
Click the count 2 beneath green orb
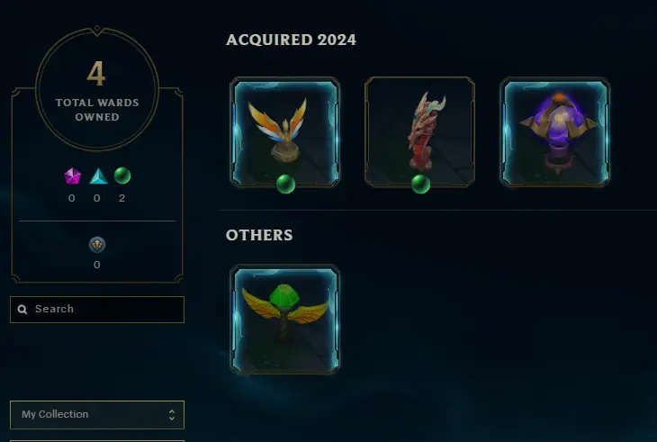121,198
